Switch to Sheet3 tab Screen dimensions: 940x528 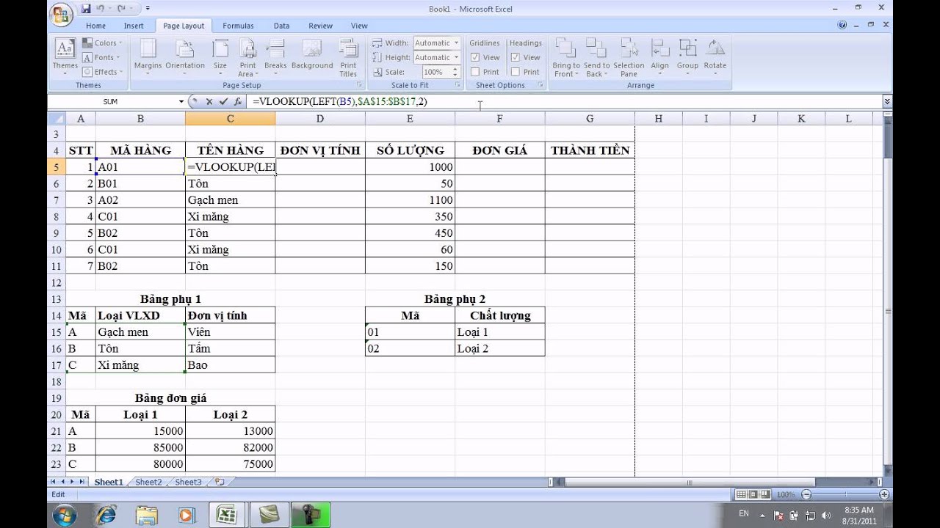[188, 482]
